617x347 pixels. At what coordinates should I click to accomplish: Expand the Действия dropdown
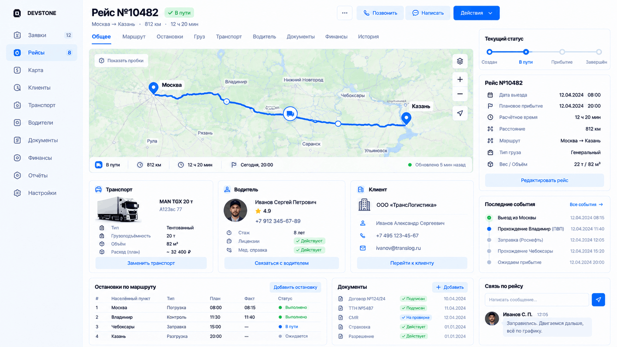pyautogui.click(x=476, y=13)
